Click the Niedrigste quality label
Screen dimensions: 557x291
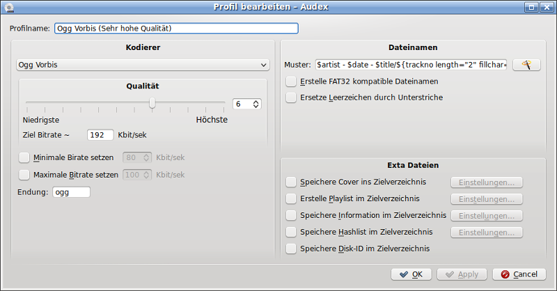pos(41,120)
